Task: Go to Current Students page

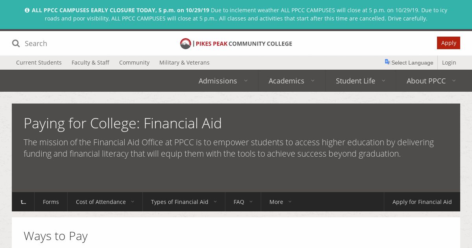Action: click(39, 63)
